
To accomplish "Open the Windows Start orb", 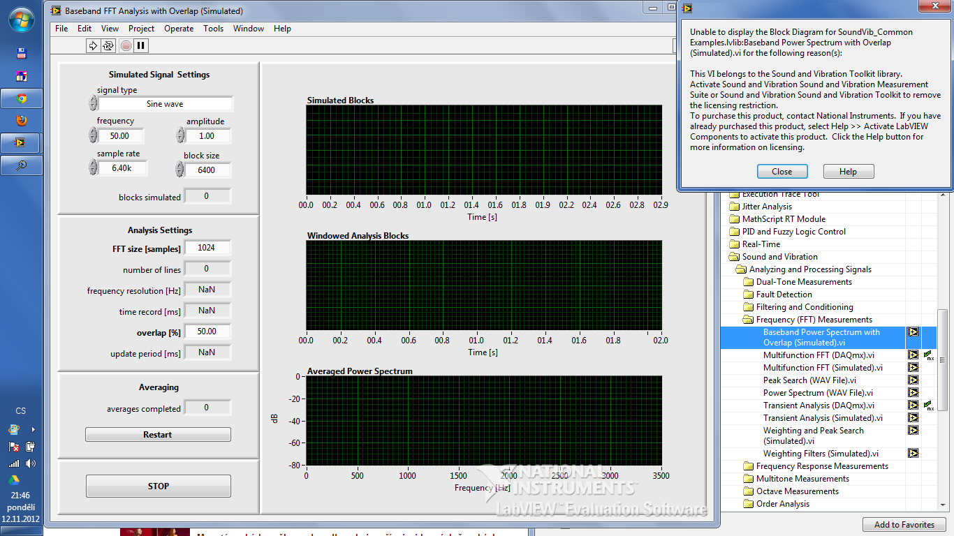I will (x=21, y=20).
